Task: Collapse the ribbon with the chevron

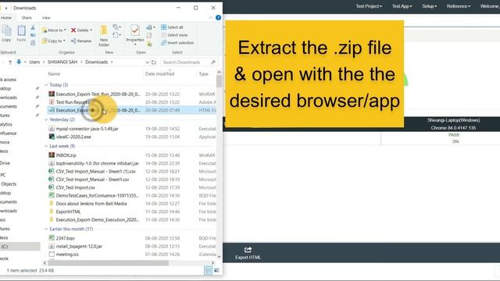Action: 210,18
